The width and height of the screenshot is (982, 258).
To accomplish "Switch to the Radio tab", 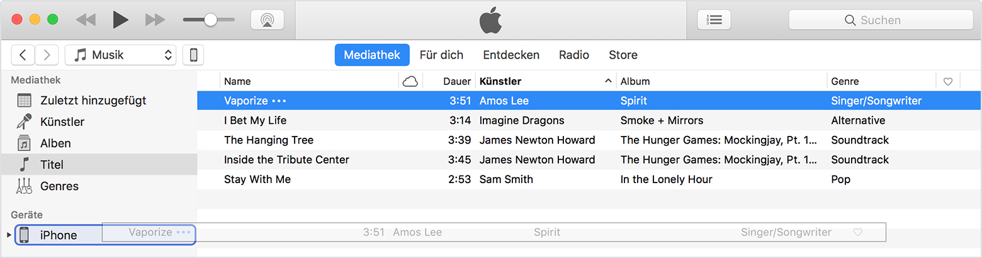I will (x=574, y=55).
